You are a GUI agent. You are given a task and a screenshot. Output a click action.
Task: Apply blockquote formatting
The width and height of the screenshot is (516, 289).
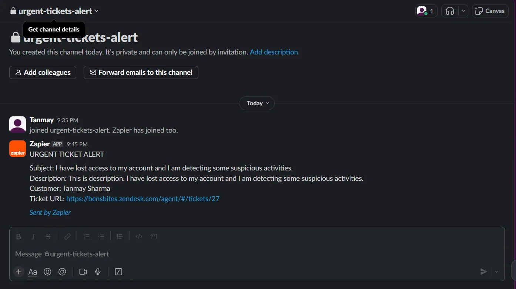120,236
